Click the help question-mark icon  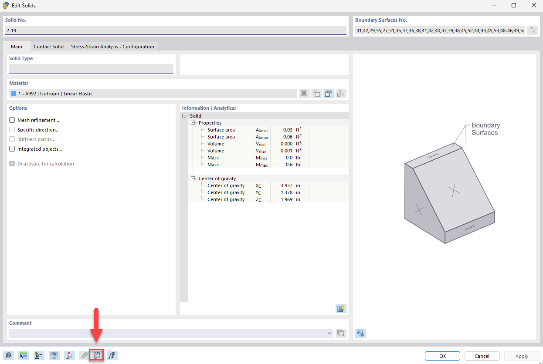point(9,355)
